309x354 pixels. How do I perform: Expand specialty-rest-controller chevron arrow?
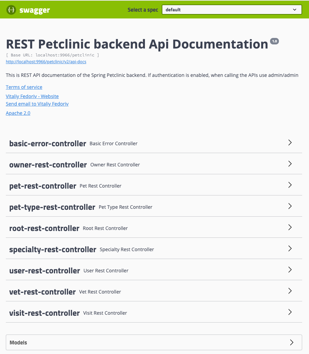[x=290, y=248]
